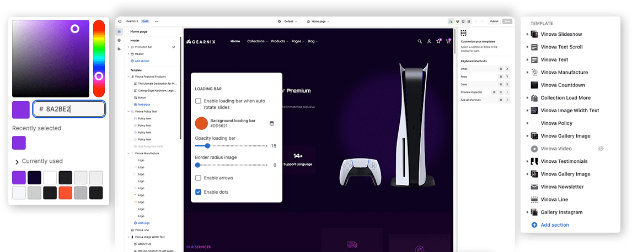Click the search icon in Gearnix header

coord(420,41)
